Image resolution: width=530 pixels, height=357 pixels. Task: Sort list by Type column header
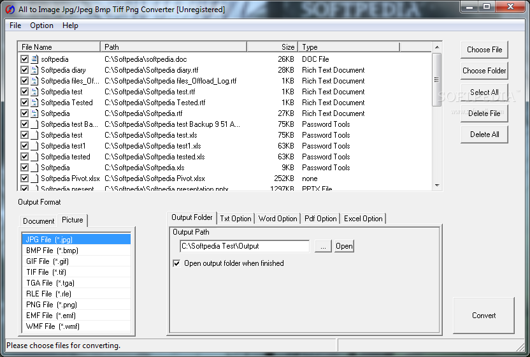click(x=349, y=47)
